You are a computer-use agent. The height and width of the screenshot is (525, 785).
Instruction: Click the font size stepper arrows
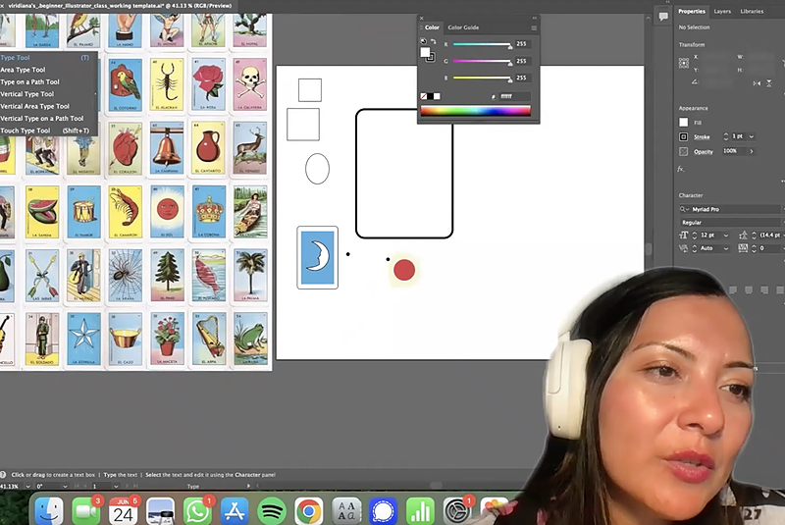click(x=695, y=236)
